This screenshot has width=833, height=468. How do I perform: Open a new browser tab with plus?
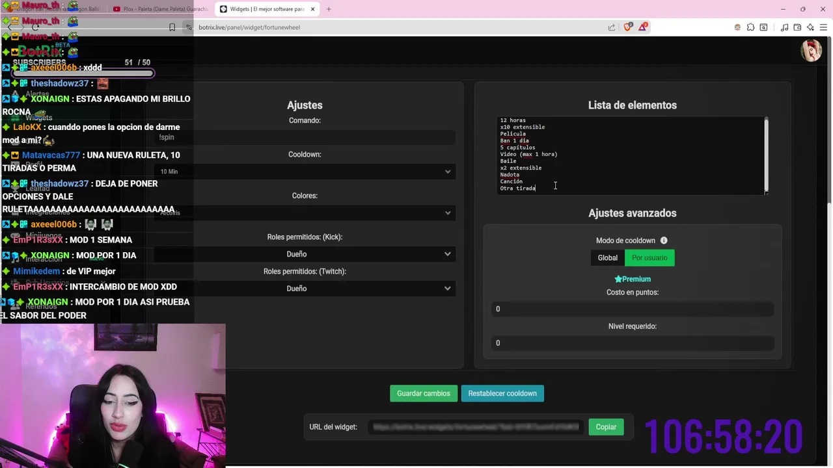[329, 9]
